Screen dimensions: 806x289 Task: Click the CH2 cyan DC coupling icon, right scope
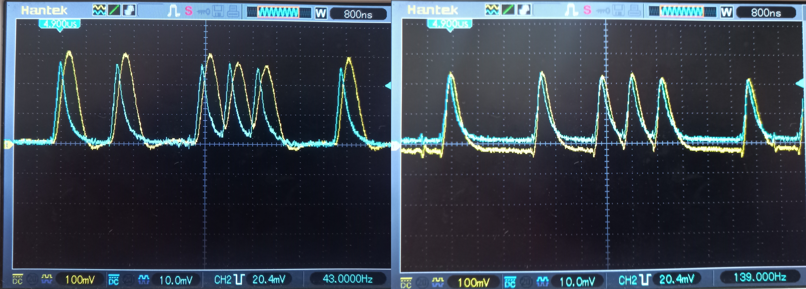coord(510,282)
